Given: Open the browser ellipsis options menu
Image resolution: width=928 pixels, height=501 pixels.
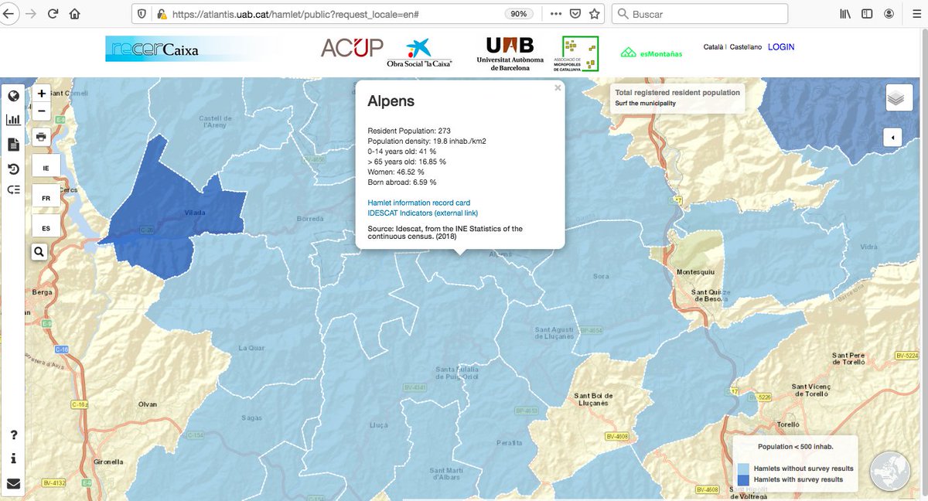Looking at the screenshot, I should coord(556,13).
